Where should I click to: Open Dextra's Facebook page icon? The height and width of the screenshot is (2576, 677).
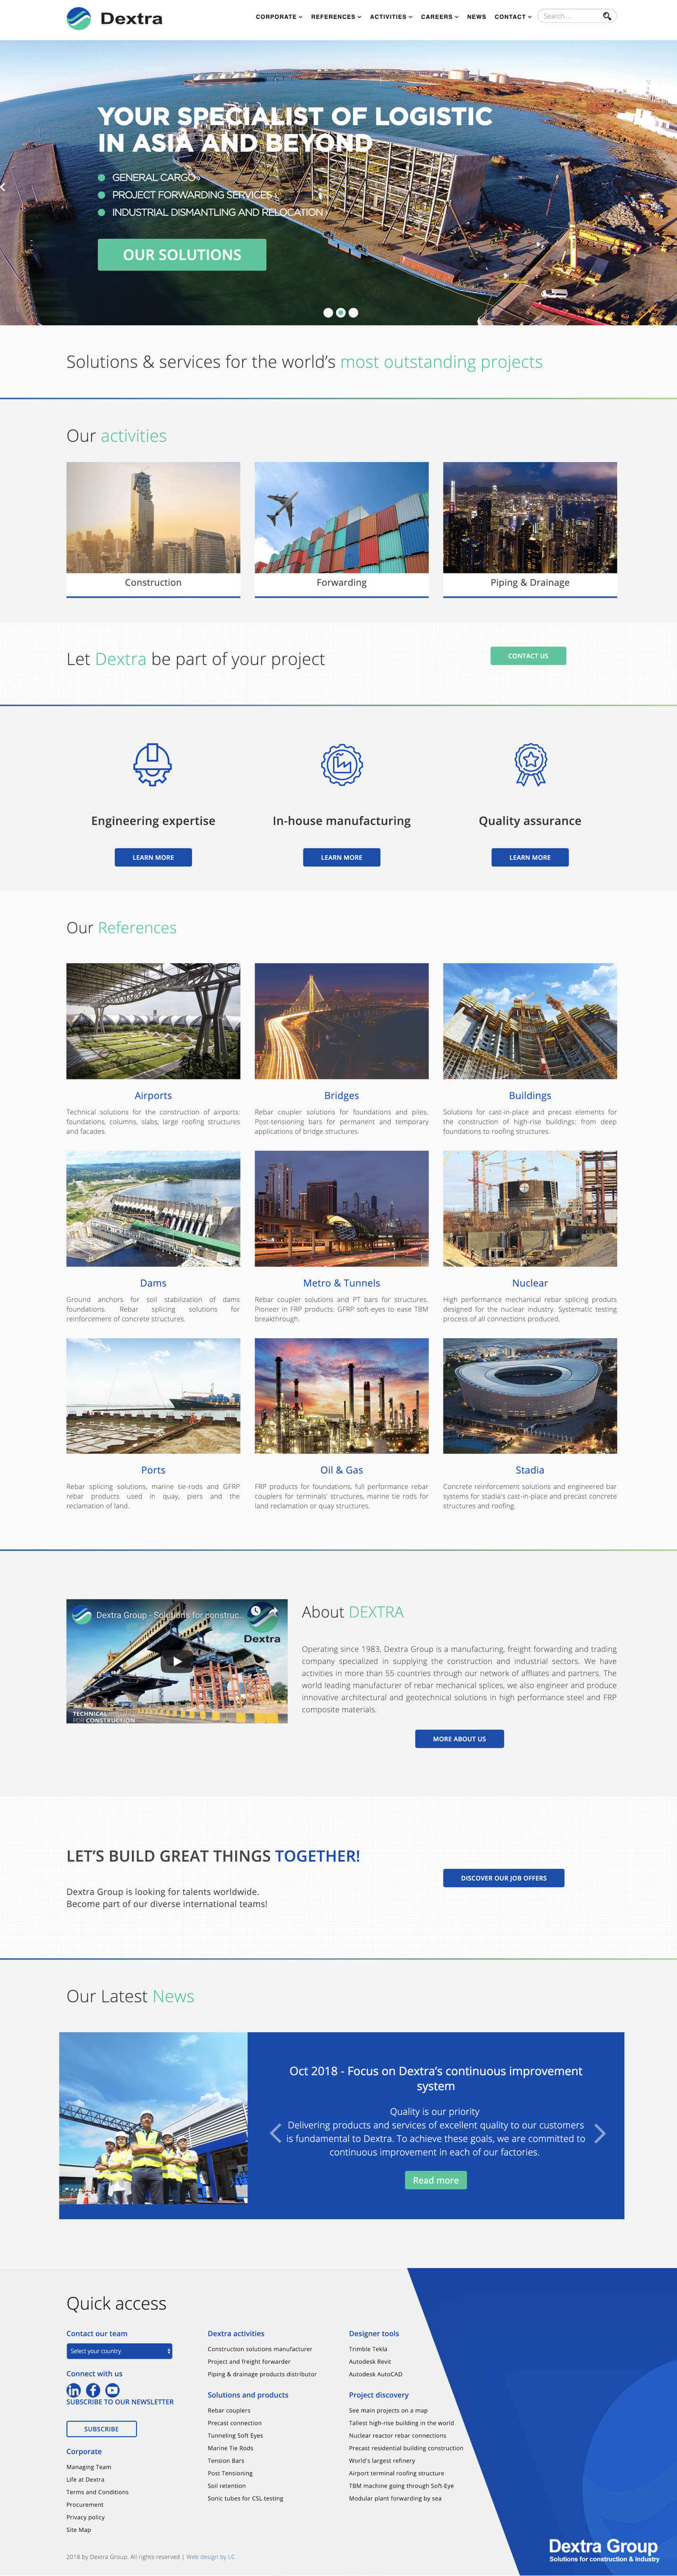(x=93, y=2390)
